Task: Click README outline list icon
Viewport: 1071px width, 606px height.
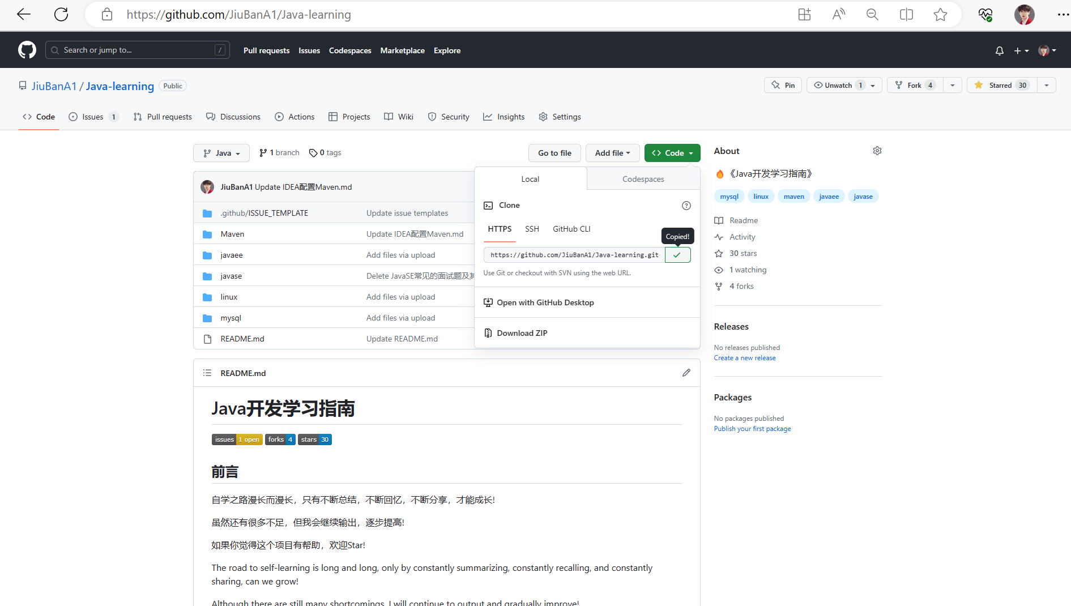Action: pyautogui.click(x=207, y=373)
